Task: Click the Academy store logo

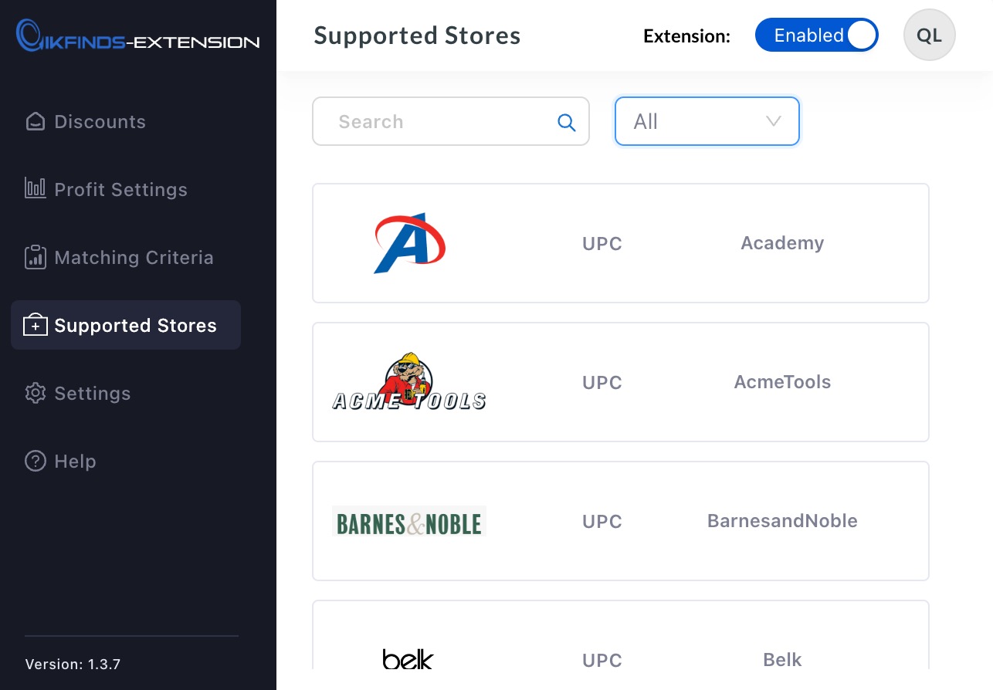Action: click(x=409, y=243)
